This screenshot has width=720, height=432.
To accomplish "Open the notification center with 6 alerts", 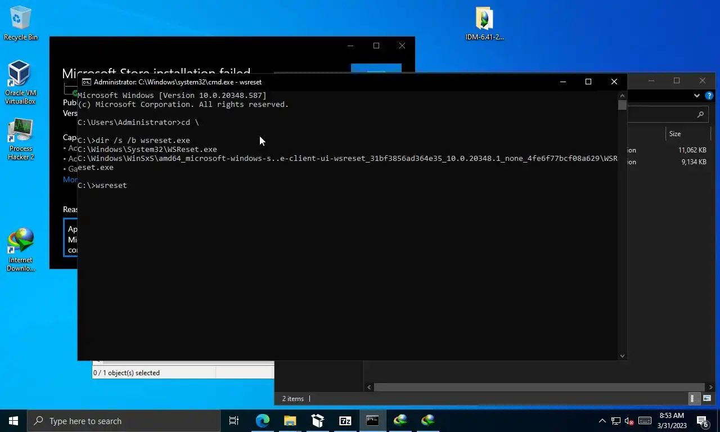I will click(703, 421).
